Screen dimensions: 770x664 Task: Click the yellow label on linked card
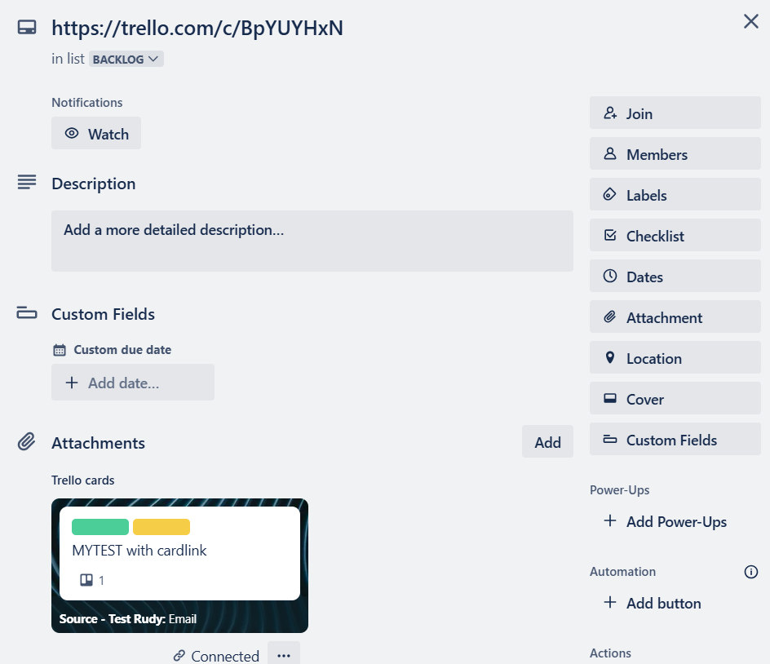click(162, 527)
